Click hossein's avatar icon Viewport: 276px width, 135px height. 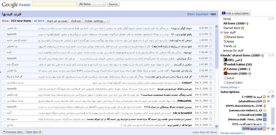click(225, 74)
